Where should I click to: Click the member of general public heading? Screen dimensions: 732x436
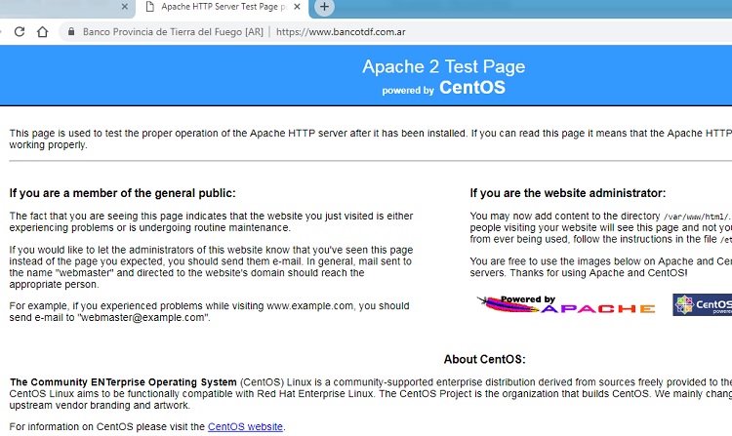click(x=122, y=193)
